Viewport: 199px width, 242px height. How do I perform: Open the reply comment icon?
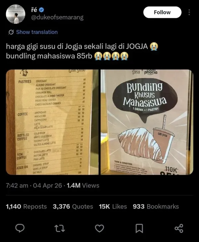[x=20, y=228]
